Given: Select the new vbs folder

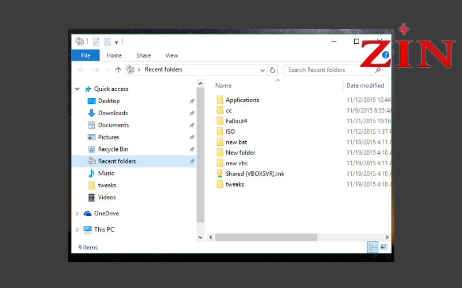Looking at the screenshot, I should 237,164.
